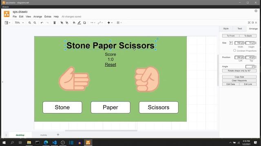Click the Angle input field
The height and width of the screenshot is (146, 261).
[x=250, y=67]
